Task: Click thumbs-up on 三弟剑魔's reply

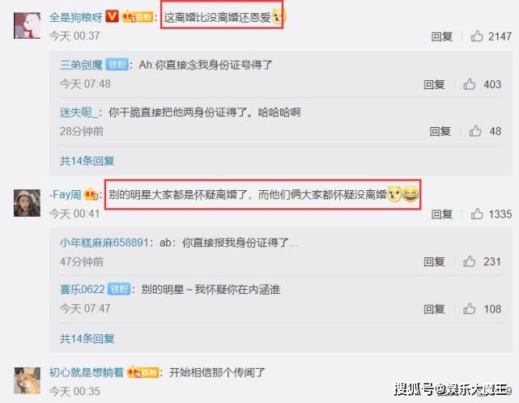Action: [469, 84]
